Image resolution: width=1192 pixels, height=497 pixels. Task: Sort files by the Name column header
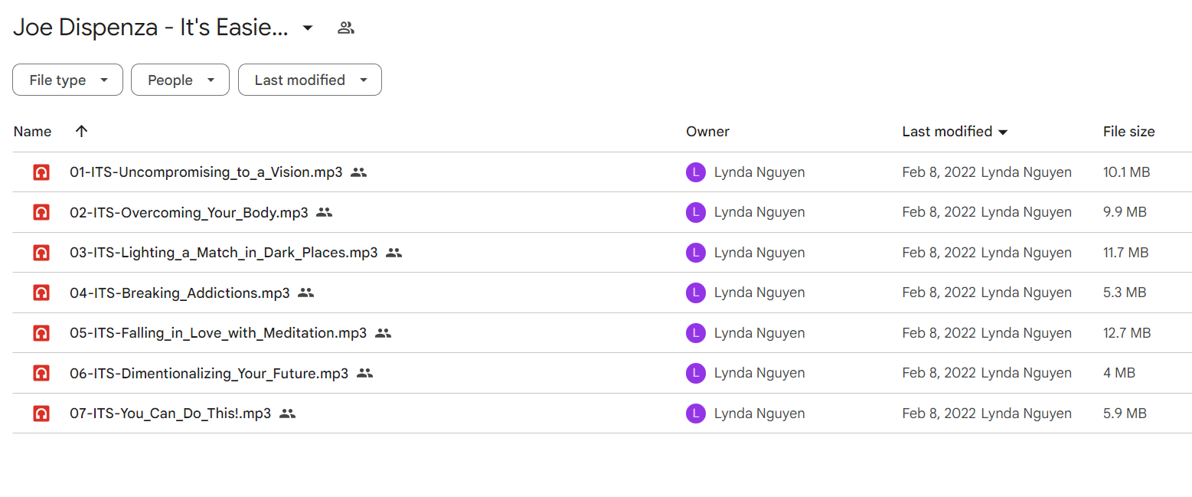pos(32,132)
